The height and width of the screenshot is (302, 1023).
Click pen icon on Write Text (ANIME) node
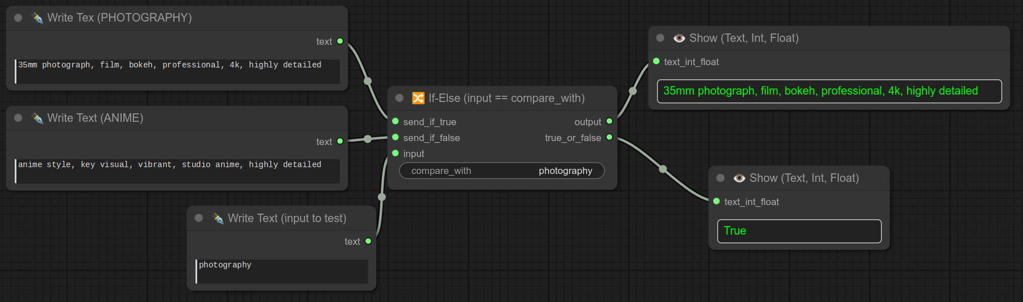pos(38,118)
